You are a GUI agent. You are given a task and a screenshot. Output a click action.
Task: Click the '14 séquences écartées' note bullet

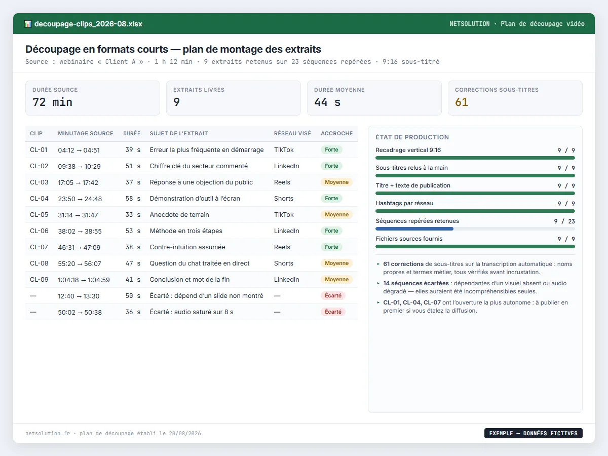point(476,287)
